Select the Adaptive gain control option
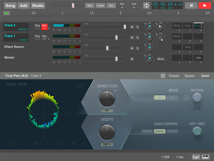This screenshot has height=161, width=214. pyautogui.click(x=160, y=131)
